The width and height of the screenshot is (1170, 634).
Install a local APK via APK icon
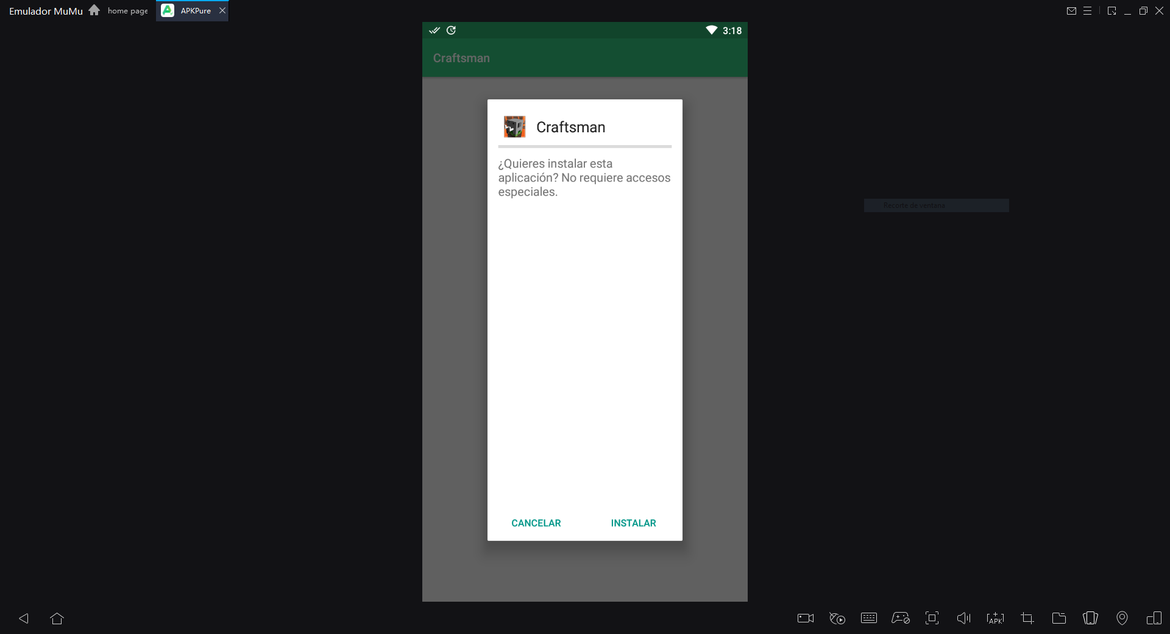[995, 618]
